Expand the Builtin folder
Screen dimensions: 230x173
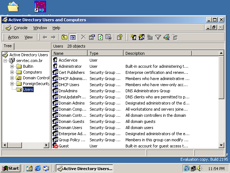click(12, 66)
